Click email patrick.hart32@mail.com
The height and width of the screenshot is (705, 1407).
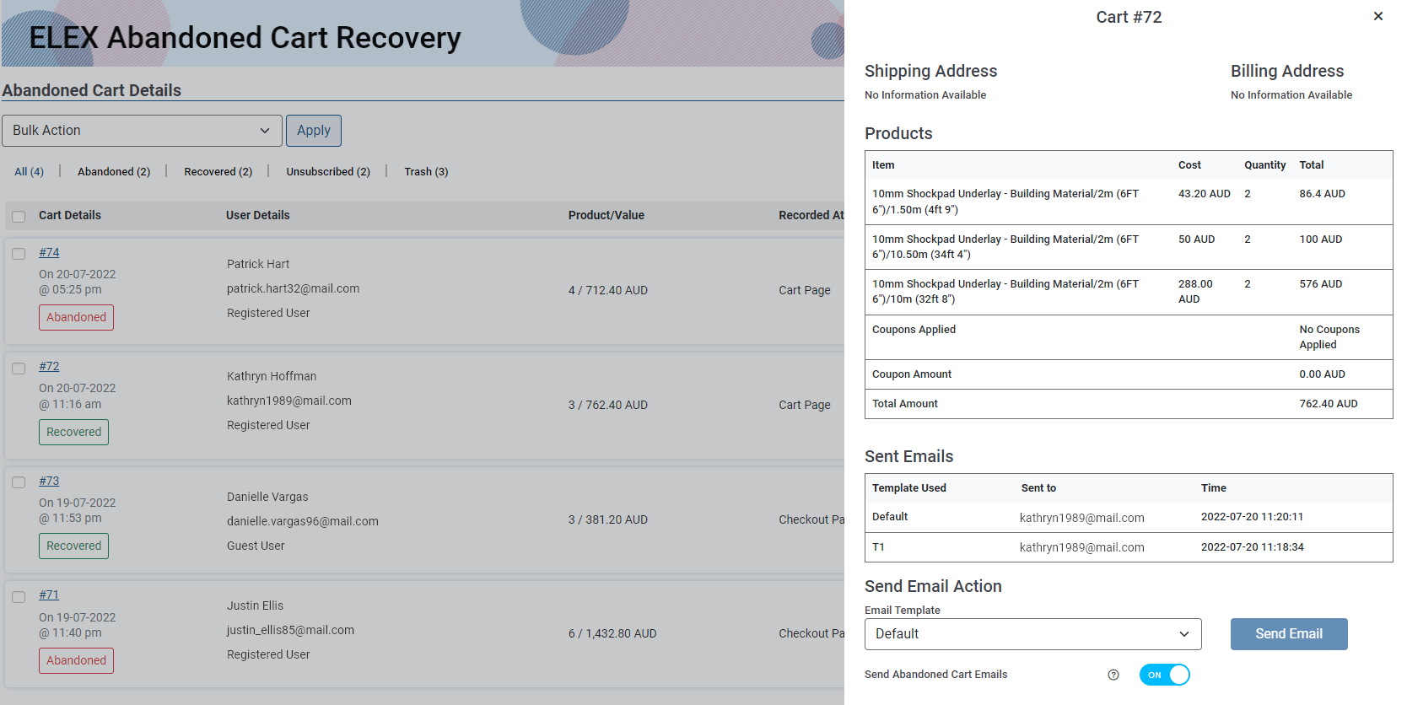(x=294, y=288)
